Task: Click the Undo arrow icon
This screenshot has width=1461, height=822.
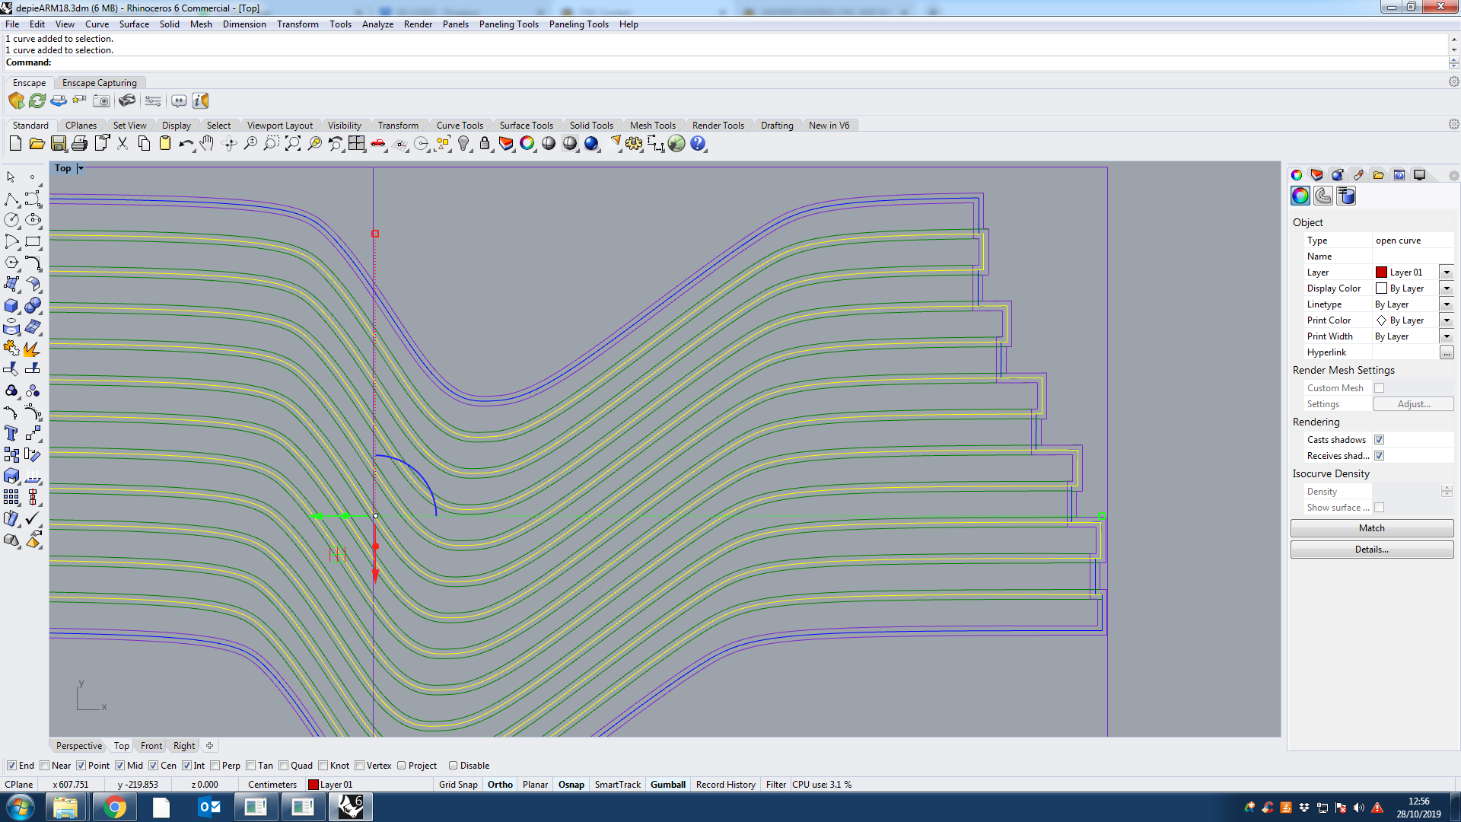Action: [185, 143]
